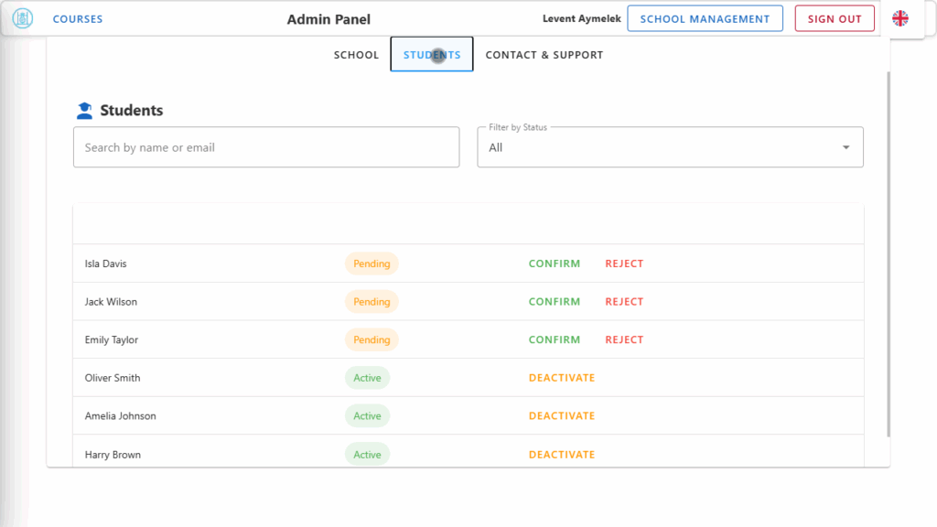Deactivate Oliver Smith's account
This screenshot has height=527, width=937.
(561, 378)
